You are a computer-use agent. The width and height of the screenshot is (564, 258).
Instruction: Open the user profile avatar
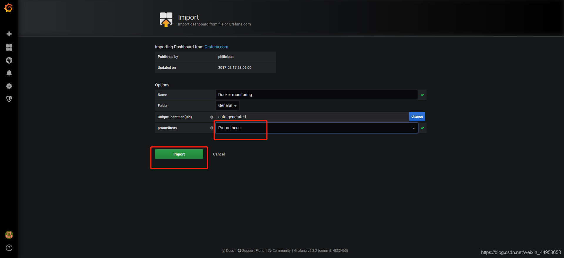coord(9,235)
